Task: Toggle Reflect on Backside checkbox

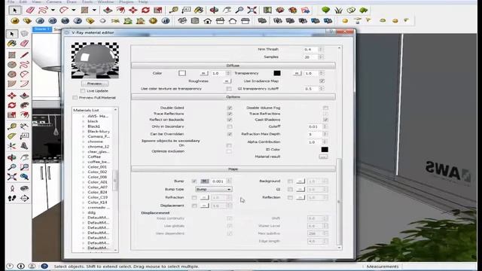Action: pos(229,120)
